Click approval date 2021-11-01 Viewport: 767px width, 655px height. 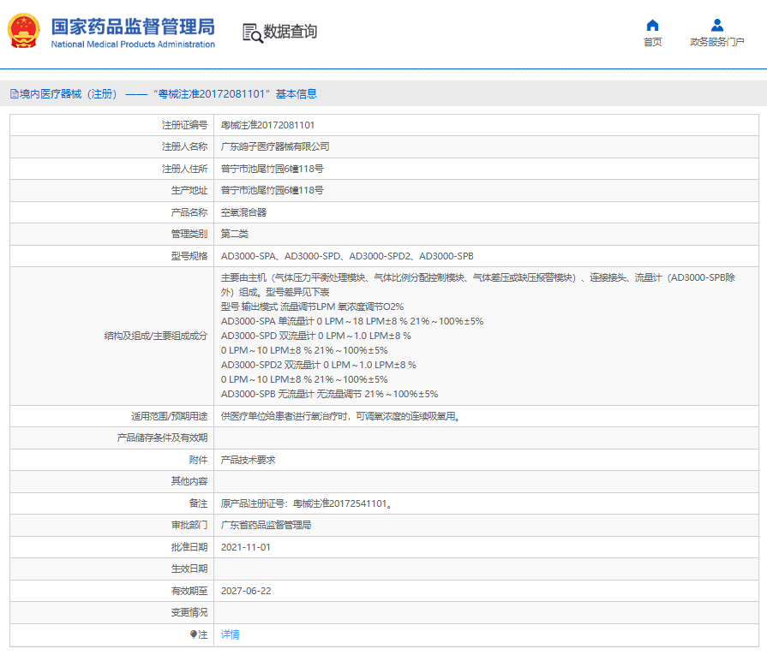click(246, 547)
